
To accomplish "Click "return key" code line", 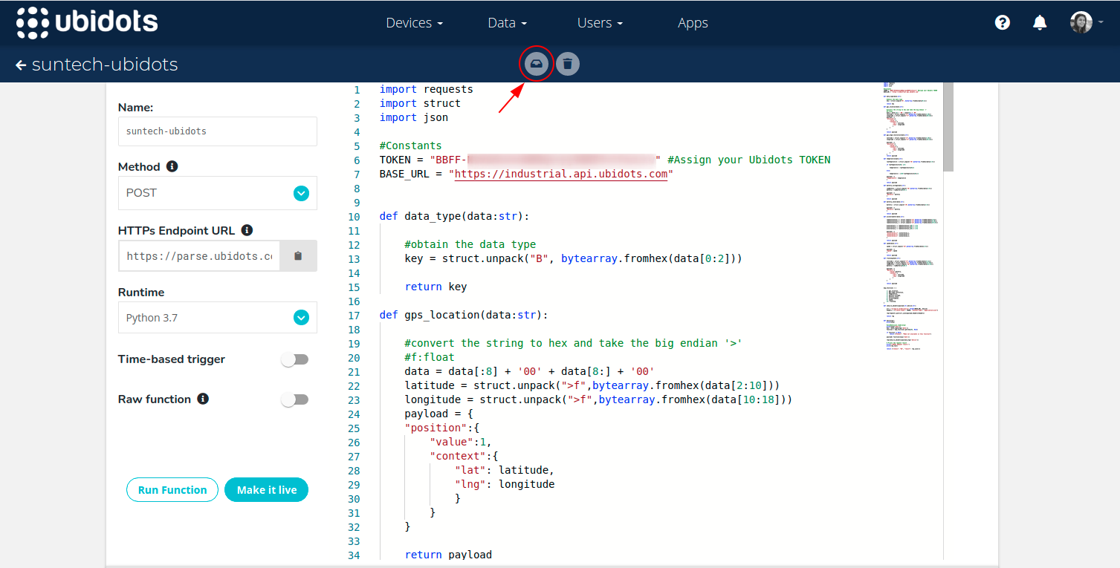I will click(x=436, y=287).
